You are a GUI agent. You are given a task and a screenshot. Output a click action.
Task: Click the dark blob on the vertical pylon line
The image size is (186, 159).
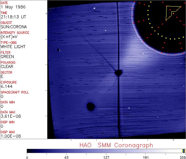(118, 73)
